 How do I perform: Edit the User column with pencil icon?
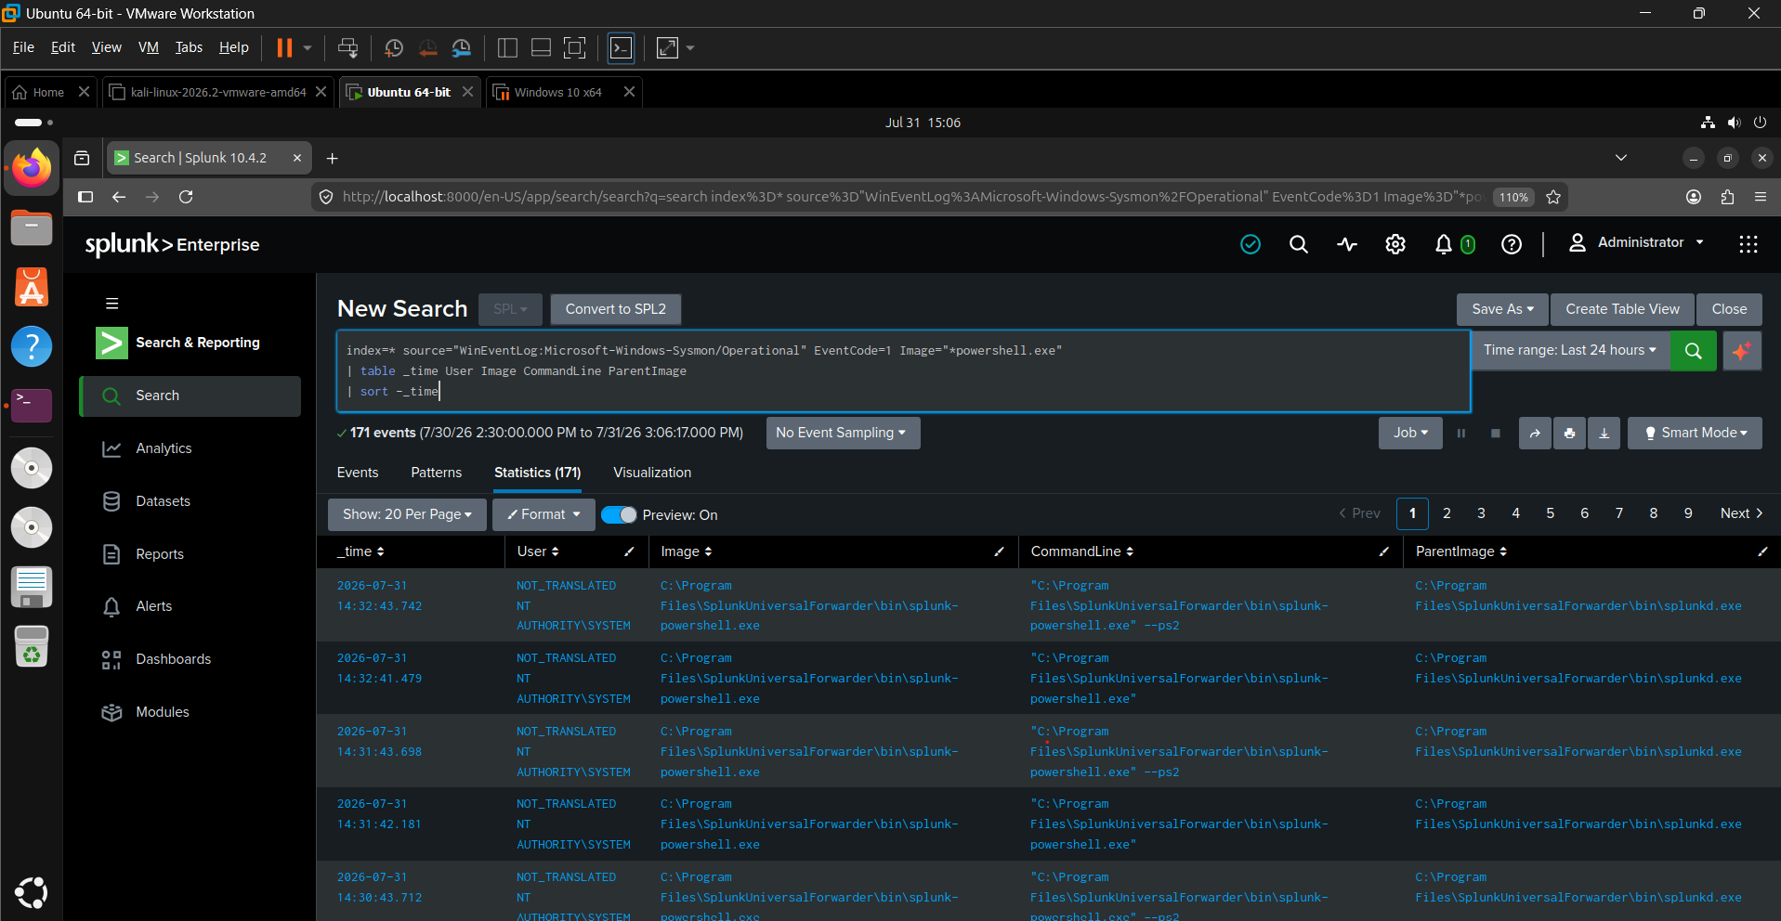point(629,551)
